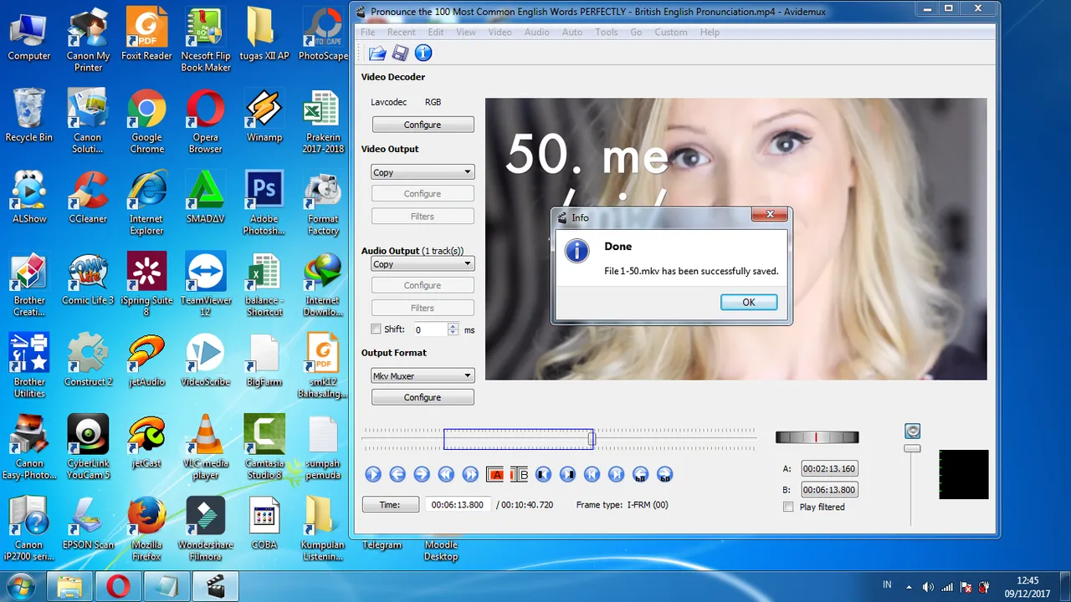Open the Help menu
The image size is (1071, 602).
click(x=710, y=32)
